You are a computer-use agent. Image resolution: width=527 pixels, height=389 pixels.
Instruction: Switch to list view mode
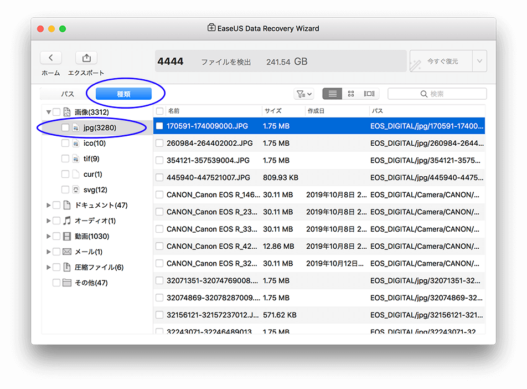(332, 94)
